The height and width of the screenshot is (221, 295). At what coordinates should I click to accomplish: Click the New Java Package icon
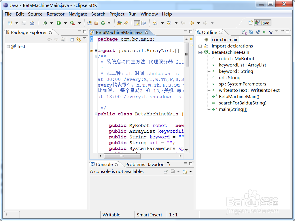(96, 23)
